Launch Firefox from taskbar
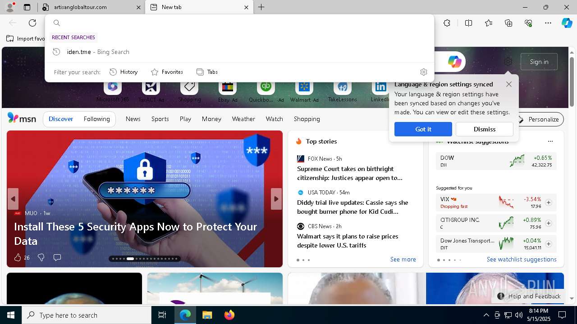 (229, 315)
